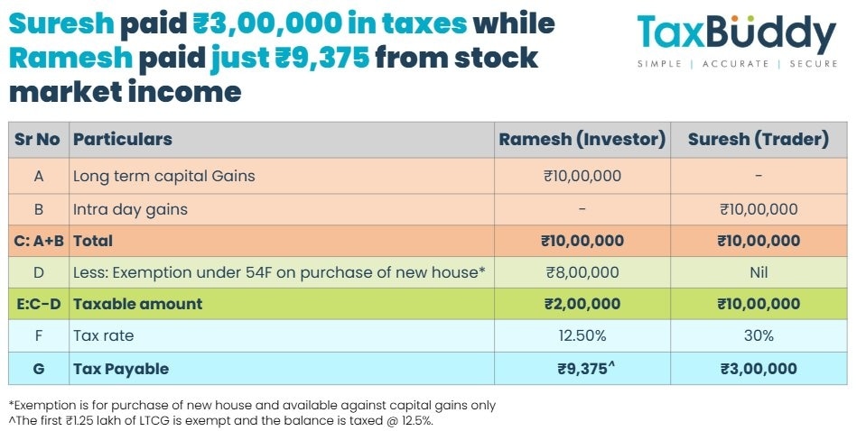The height and width of the screenshot is (431, 866).
Task: Click the "Long term capital Gains" row label
Action: click(x=164, y=176)
